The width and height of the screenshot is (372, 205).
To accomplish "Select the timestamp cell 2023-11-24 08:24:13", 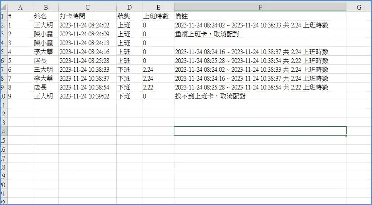I will pos(87,43).
